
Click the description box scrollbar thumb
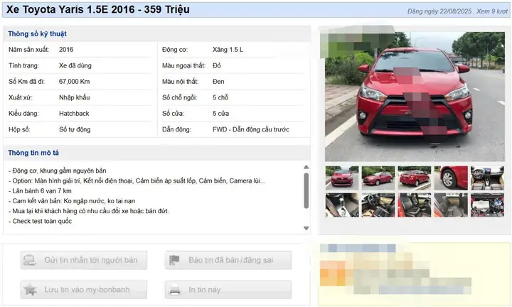click(306, 190)
